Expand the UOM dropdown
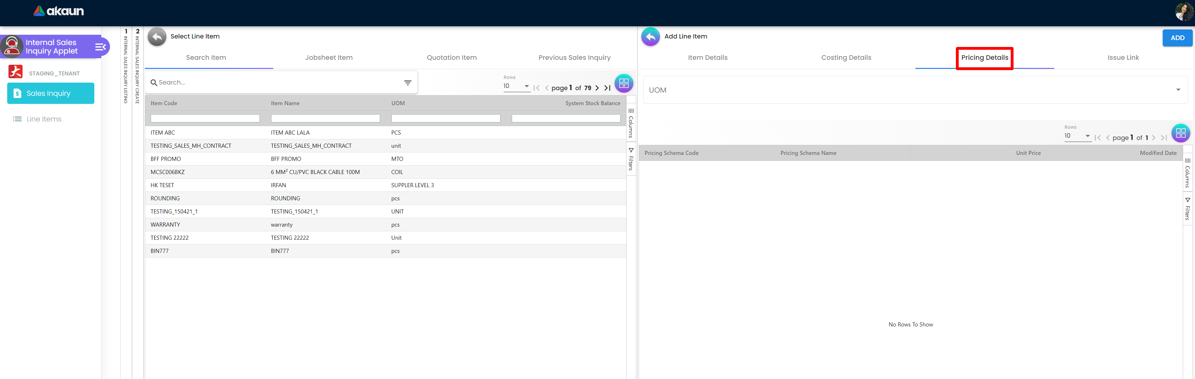The width and height of the screenshot is (1195, 379). click(x=1178, y=90)
